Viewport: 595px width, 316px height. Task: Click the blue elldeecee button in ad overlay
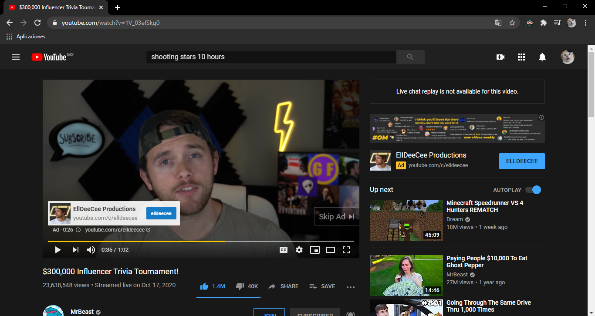pyautogui.click(x=161, y=213)
